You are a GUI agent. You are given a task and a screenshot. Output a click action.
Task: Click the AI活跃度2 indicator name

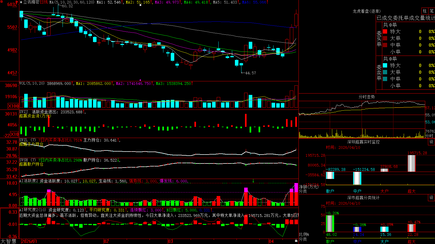[29, 181]
